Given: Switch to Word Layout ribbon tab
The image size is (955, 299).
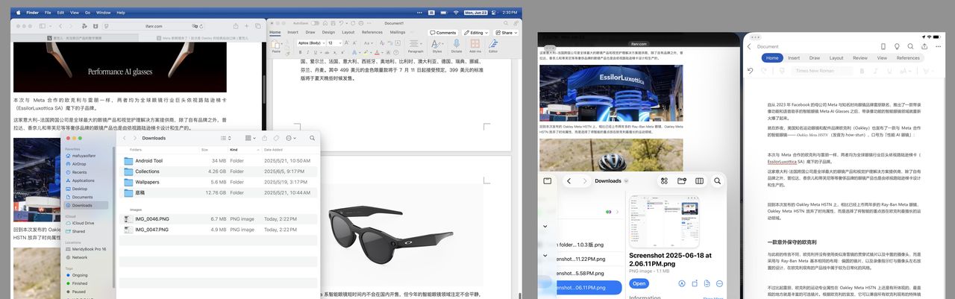Looking at the screenshot, I should (x=348, y=32).
